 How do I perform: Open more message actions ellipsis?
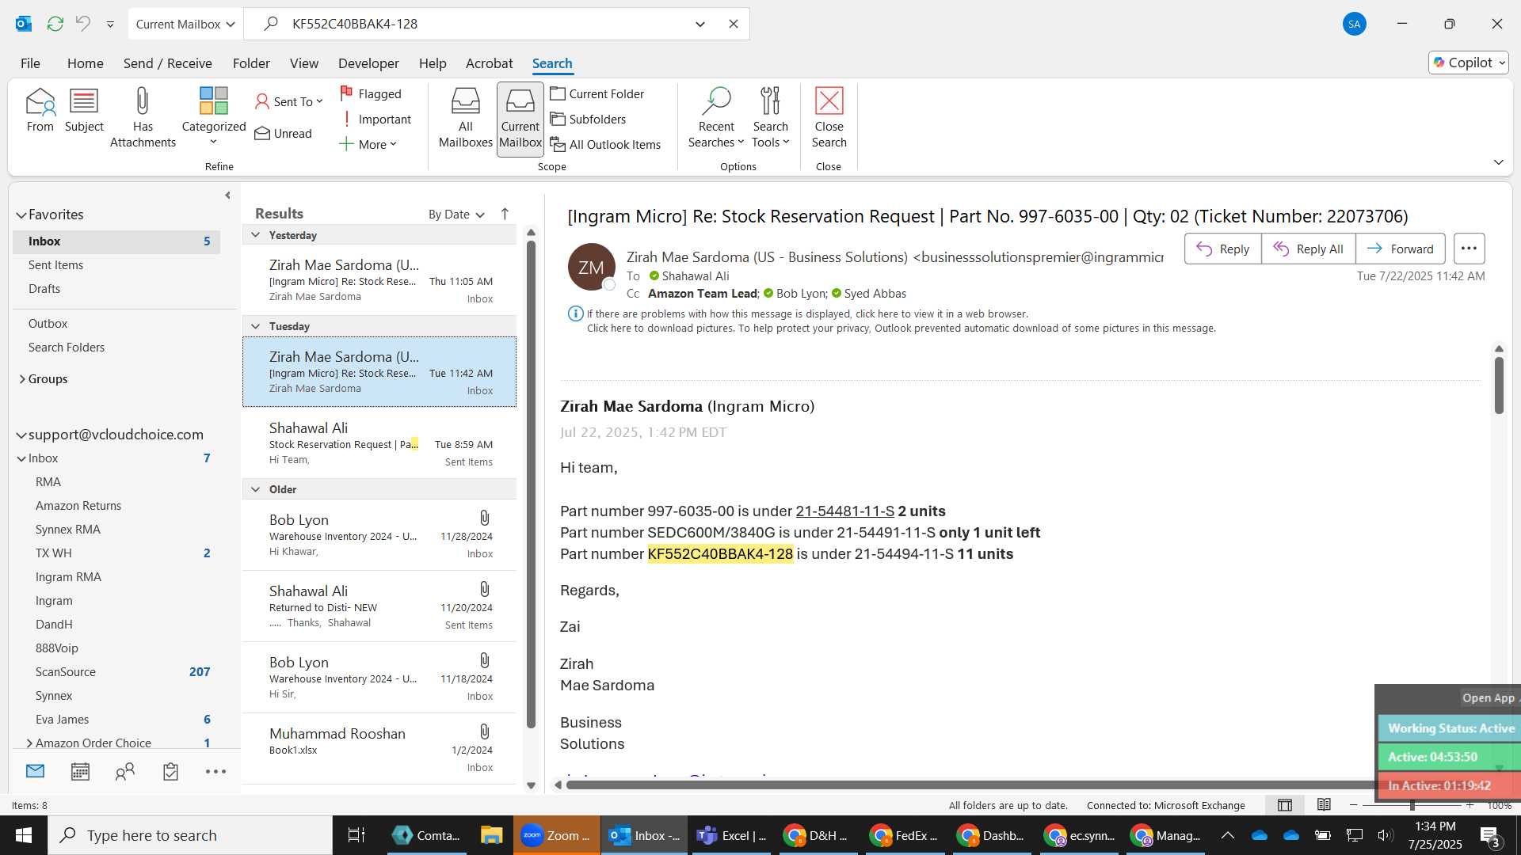1469,249
